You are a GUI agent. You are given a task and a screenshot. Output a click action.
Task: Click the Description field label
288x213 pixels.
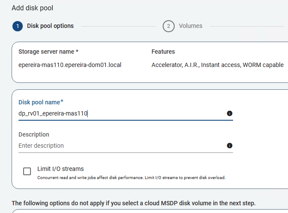pyautogui.click(x=34, y=134)
